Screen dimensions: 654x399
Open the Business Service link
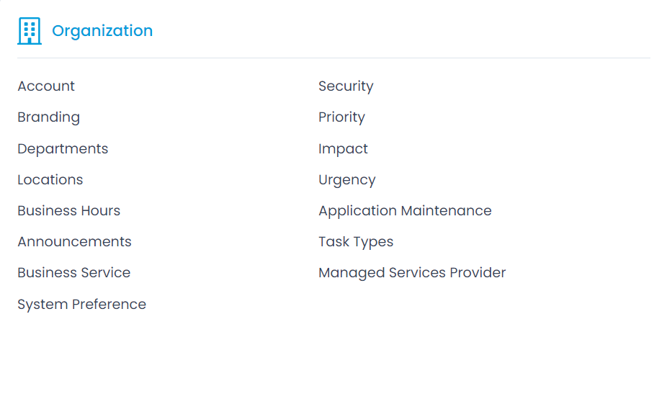73,273
